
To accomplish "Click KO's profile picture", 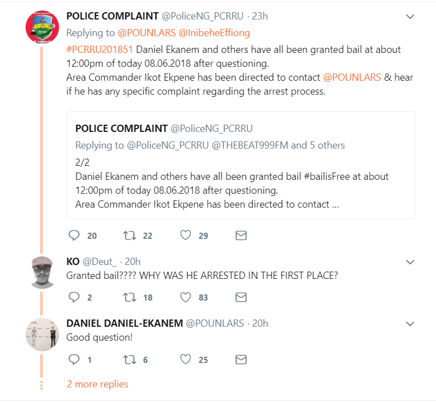I will pos(42,272).
